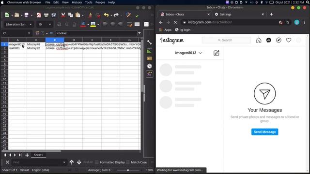Screen dimensions: 310x174
Task: Open Instagram Explore compass icon
Action: click(279, 40)
